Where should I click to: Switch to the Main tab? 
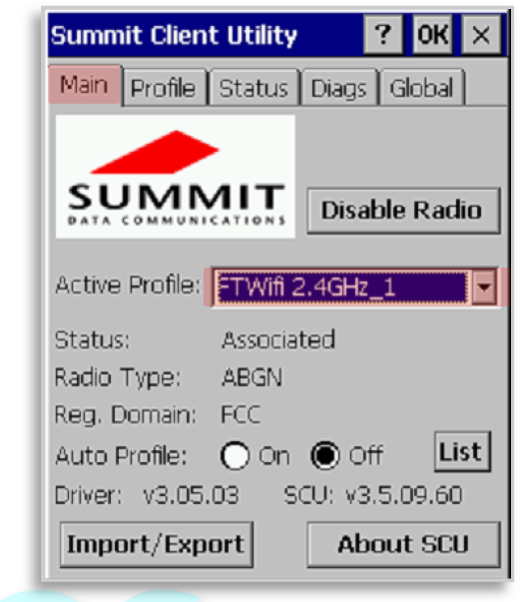point(85,85)
